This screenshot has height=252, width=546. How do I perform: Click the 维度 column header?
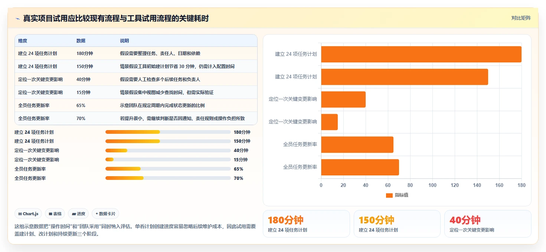(23, 41)
